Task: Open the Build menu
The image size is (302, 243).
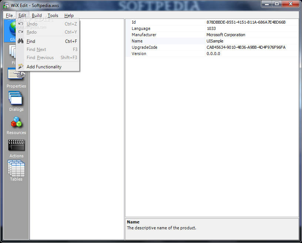Action: [37, 16]
